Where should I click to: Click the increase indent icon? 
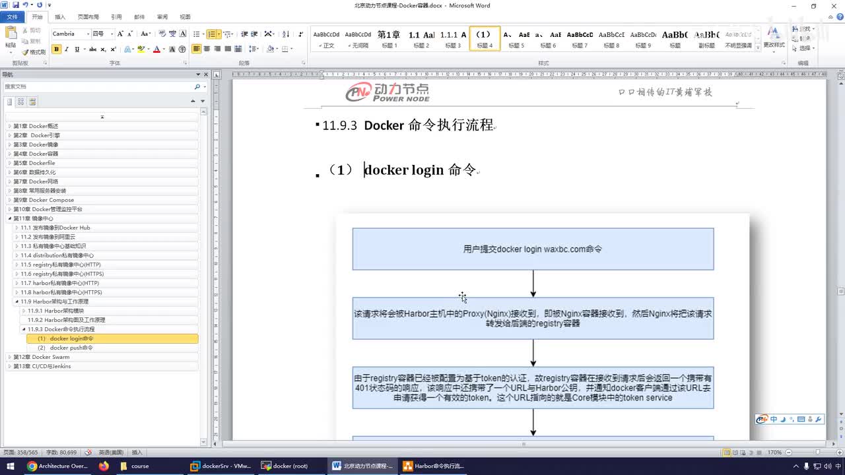click(255, 34)
